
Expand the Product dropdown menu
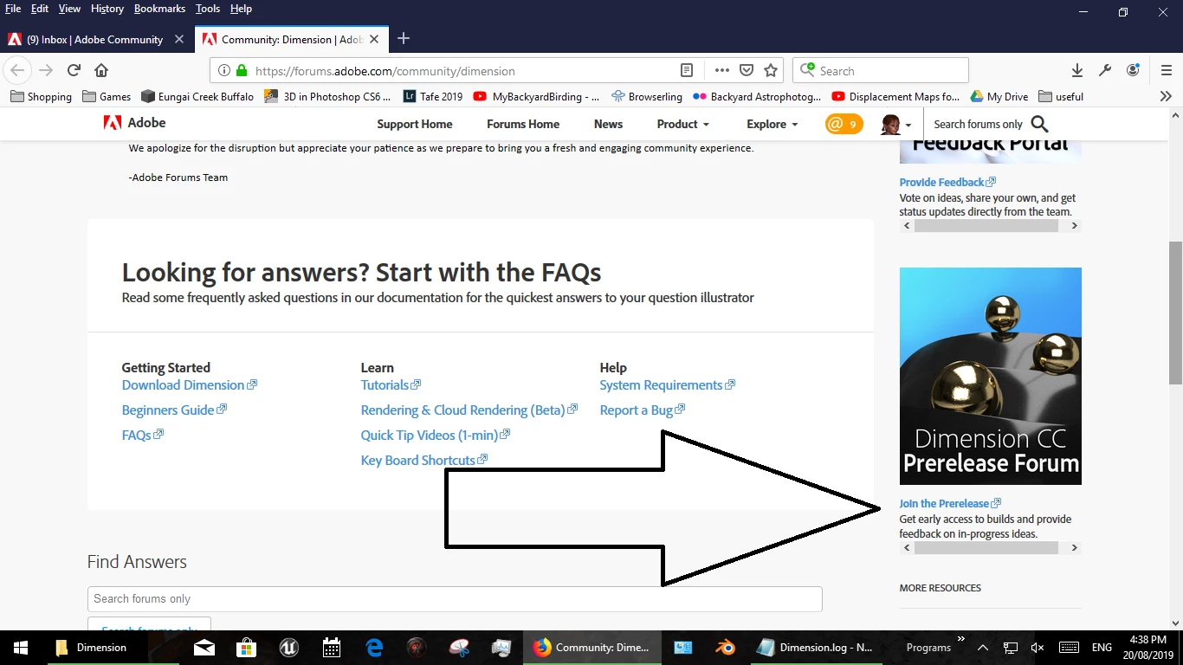pyautogui.click(x=682, y=124)
